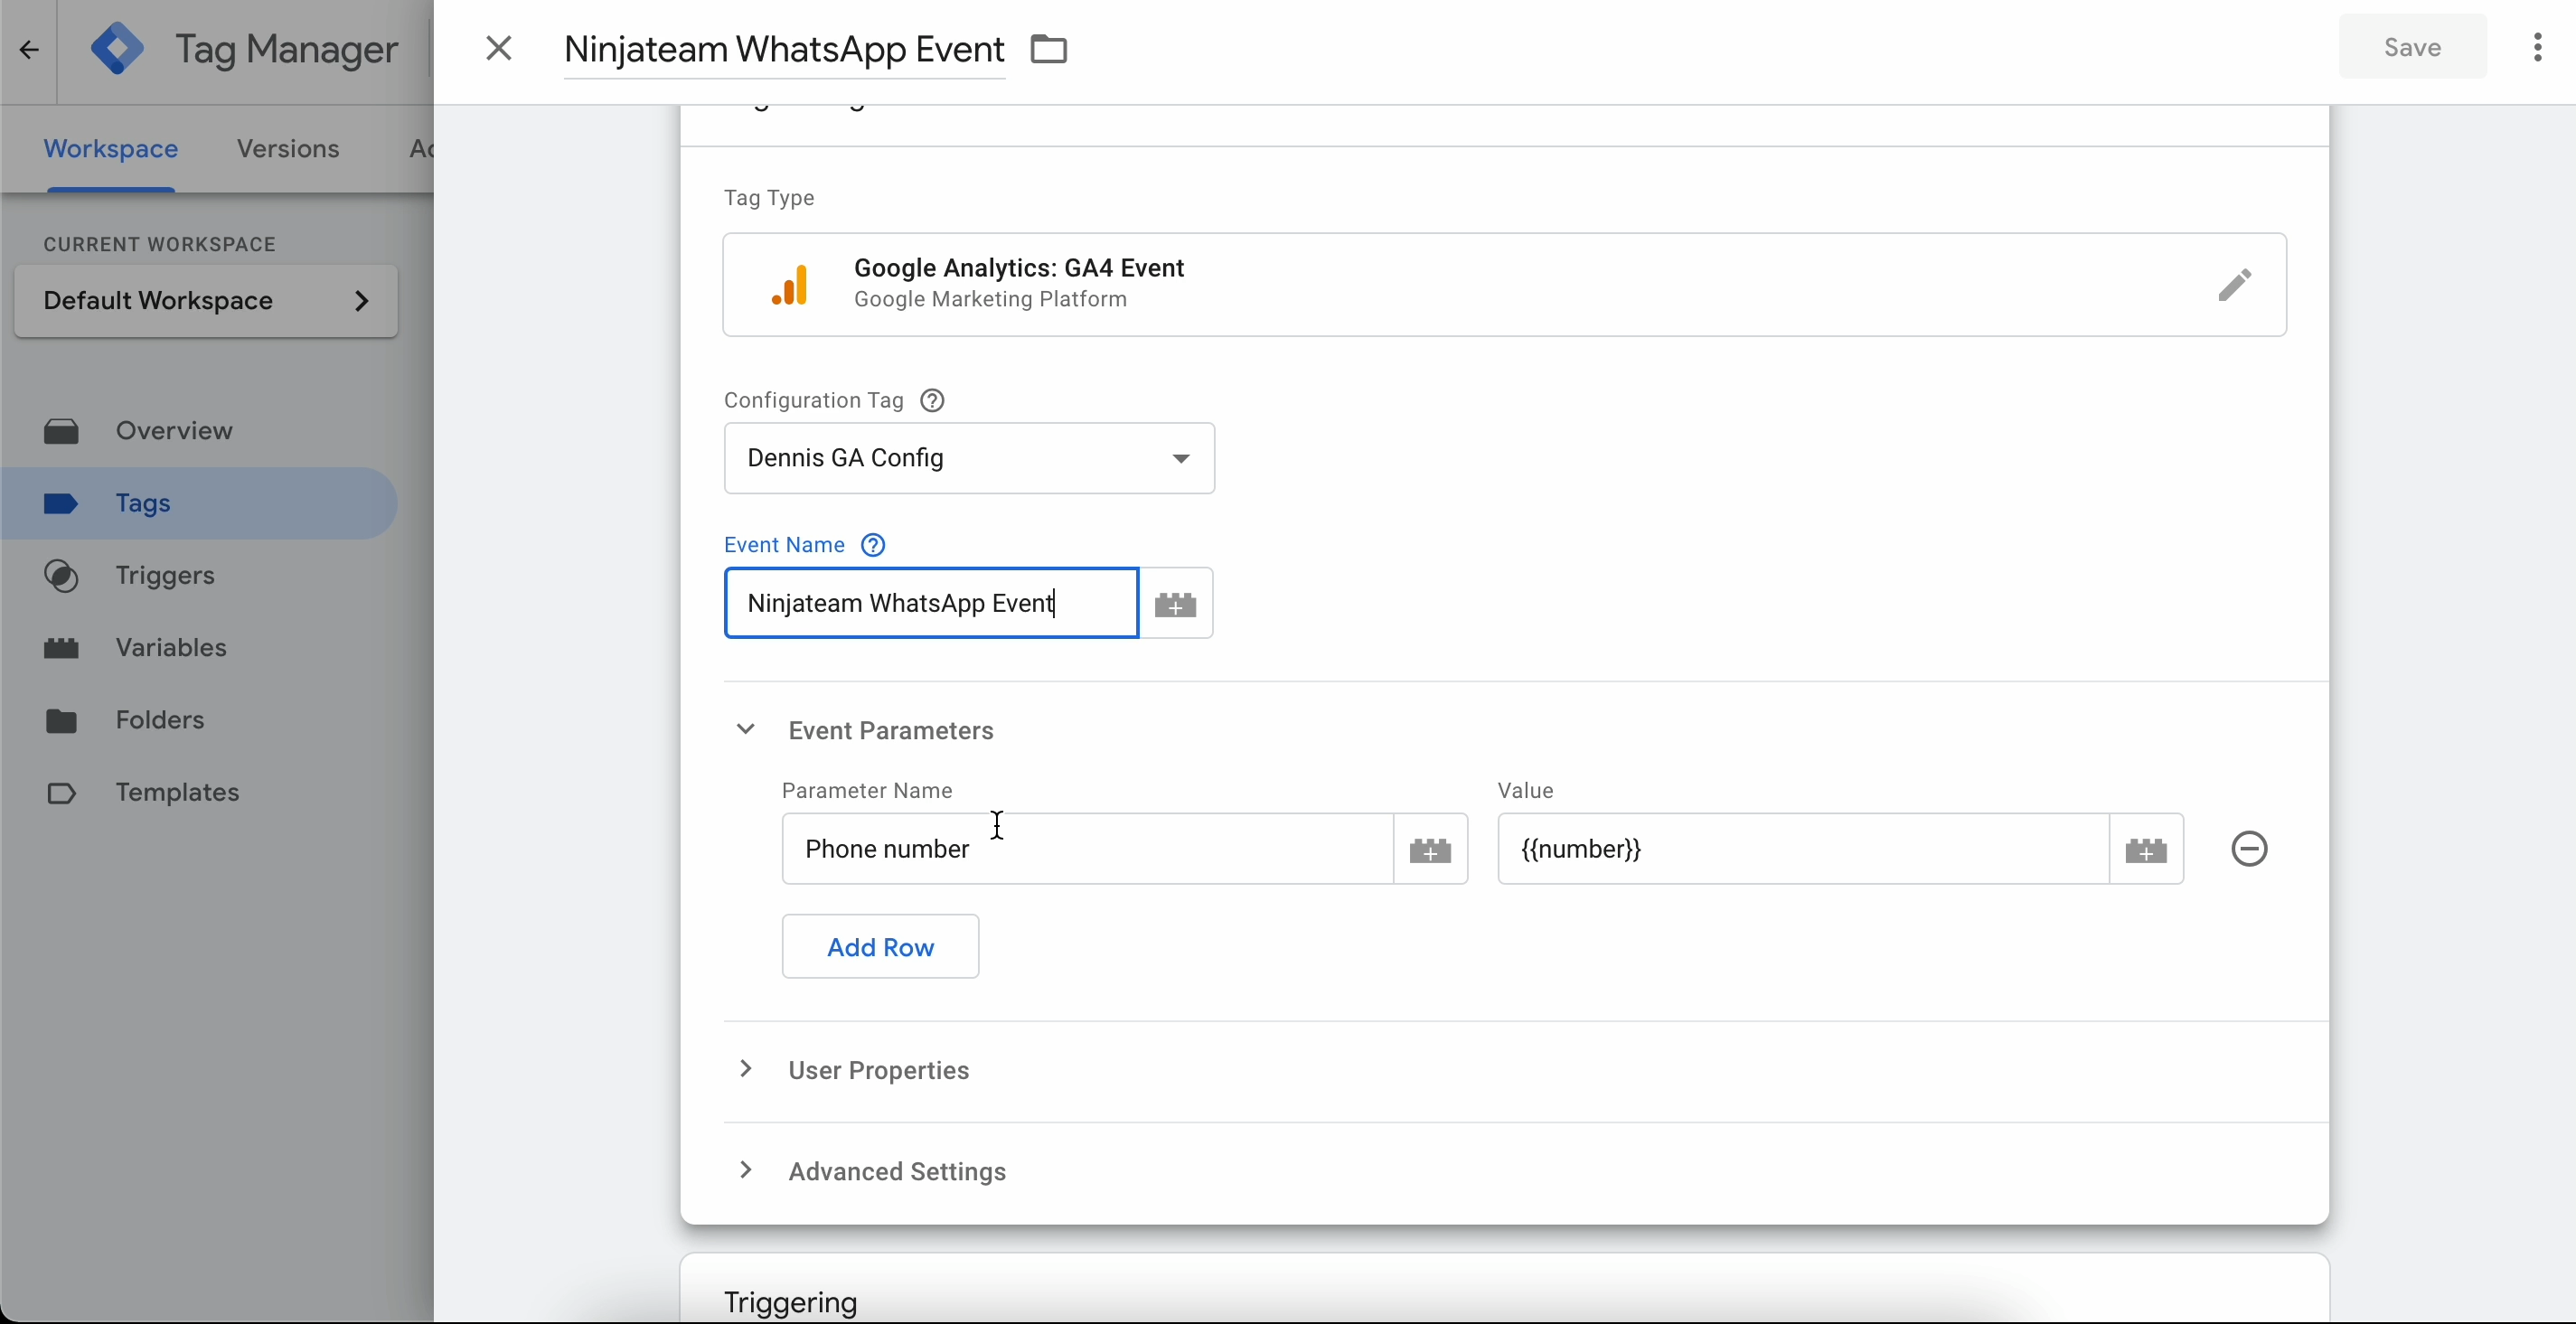Click the Tags icon in sidebar

(x=61, y=503)
